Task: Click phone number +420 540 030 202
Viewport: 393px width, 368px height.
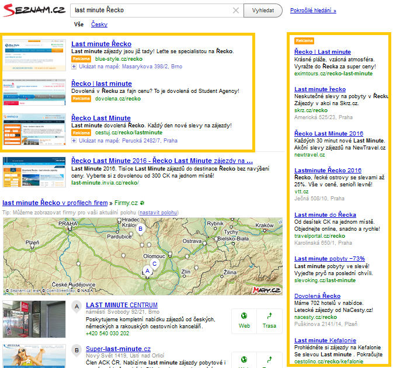Action: point(107,334)
